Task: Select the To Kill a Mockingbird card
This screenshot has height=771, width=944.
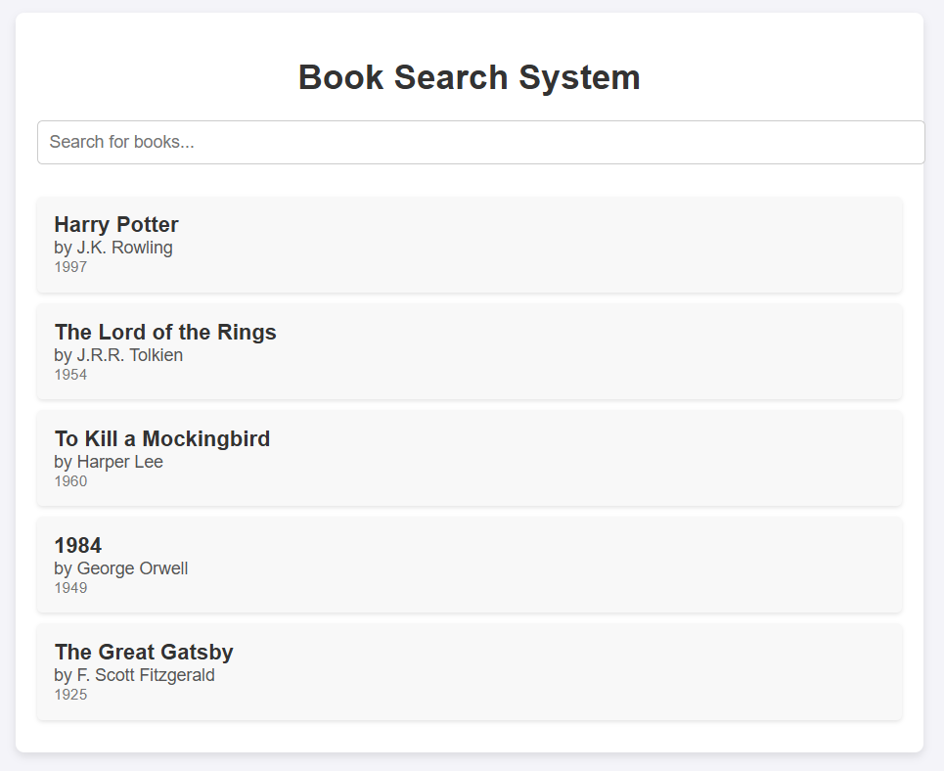Action: pyautogui.click(x=470, y=458)
